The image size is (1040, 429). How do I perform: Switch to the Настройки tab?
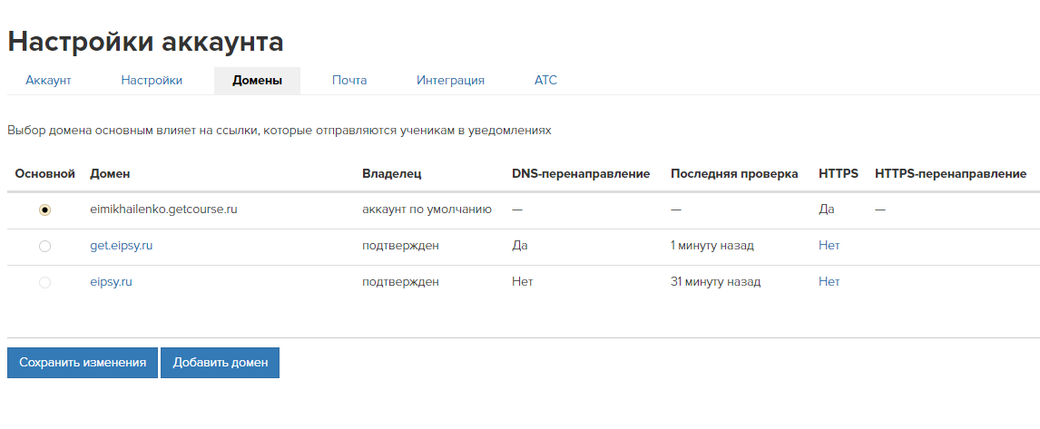click(x=152, y=80)
